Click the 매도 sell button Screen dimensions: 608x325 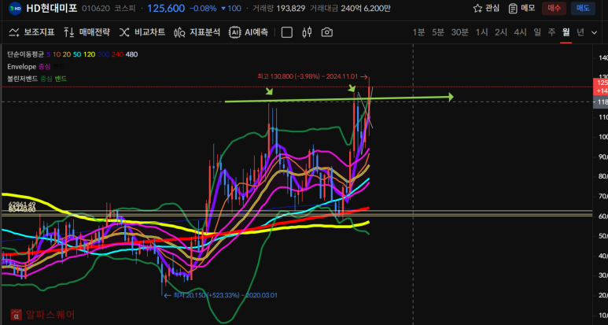click(583, 8)
